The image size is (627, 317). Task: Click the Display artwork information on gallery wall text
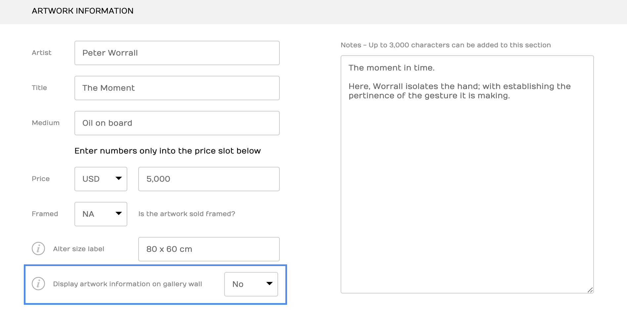[127, 284]
